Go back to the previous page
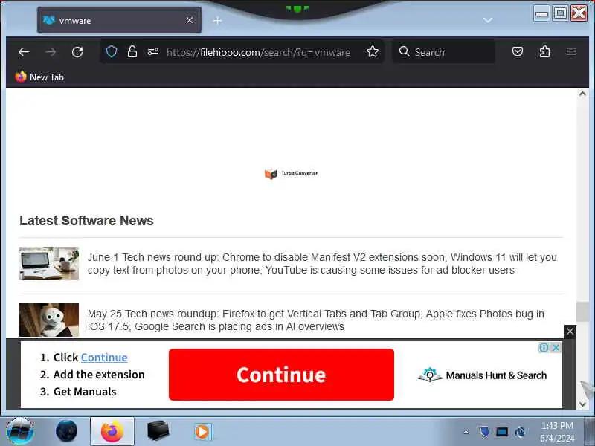This screenshot has height=446, width=595. pyautogui.click(x=24, y=52)
